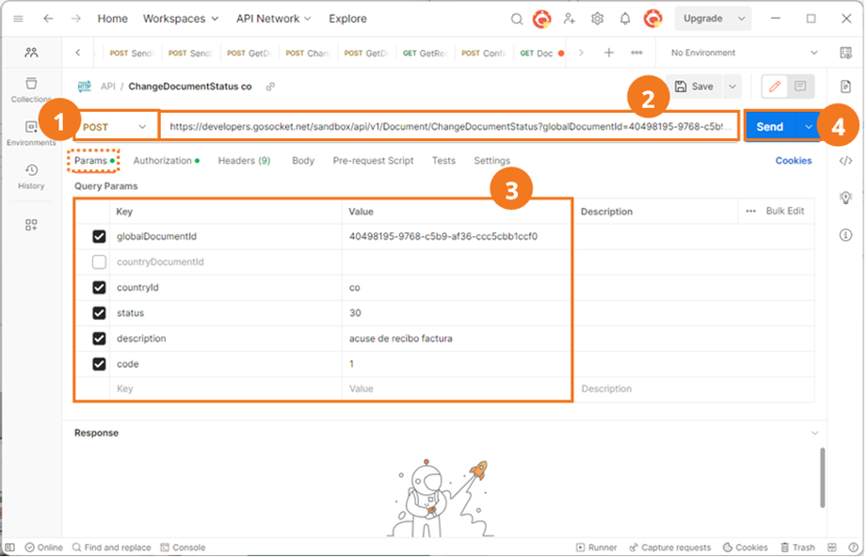Open the Tests tab
The width and height of the screenshot is (868, 557).
pyautogui.click(x=443, y=160)
